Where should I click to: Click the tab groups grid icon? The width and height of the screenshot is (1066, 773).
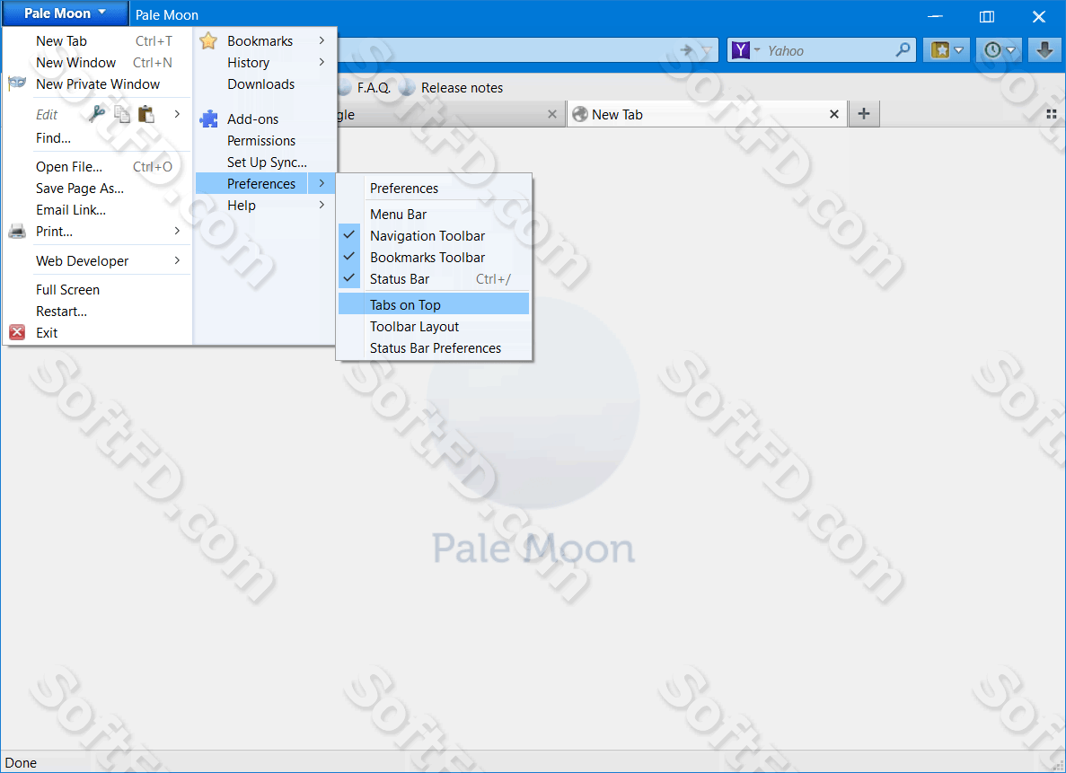coord(1051,114)
